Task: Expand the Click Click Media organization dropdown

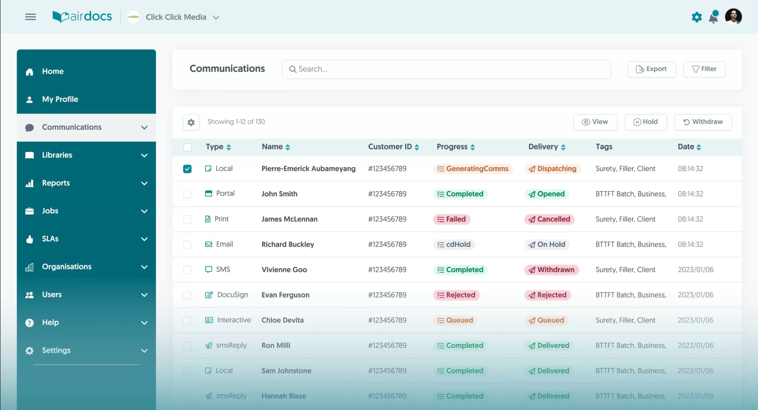Action: coord(216,18)
